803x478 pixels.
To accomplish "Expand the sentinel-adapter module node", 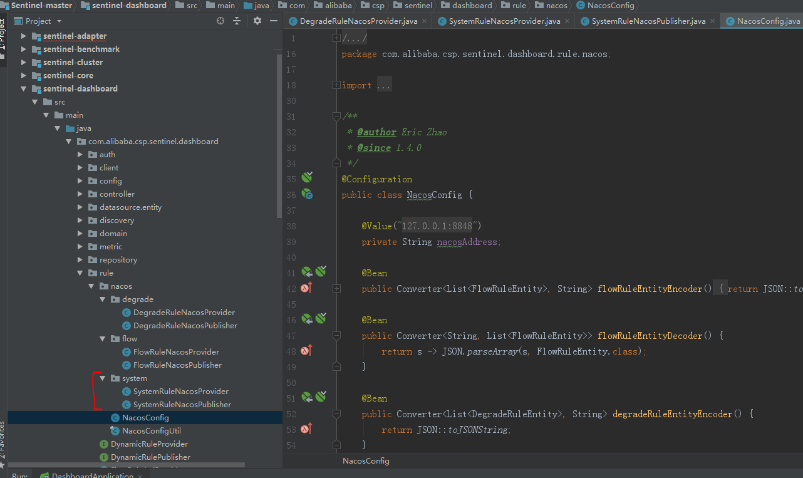I will pyautogui.click(x=24, y=36).
